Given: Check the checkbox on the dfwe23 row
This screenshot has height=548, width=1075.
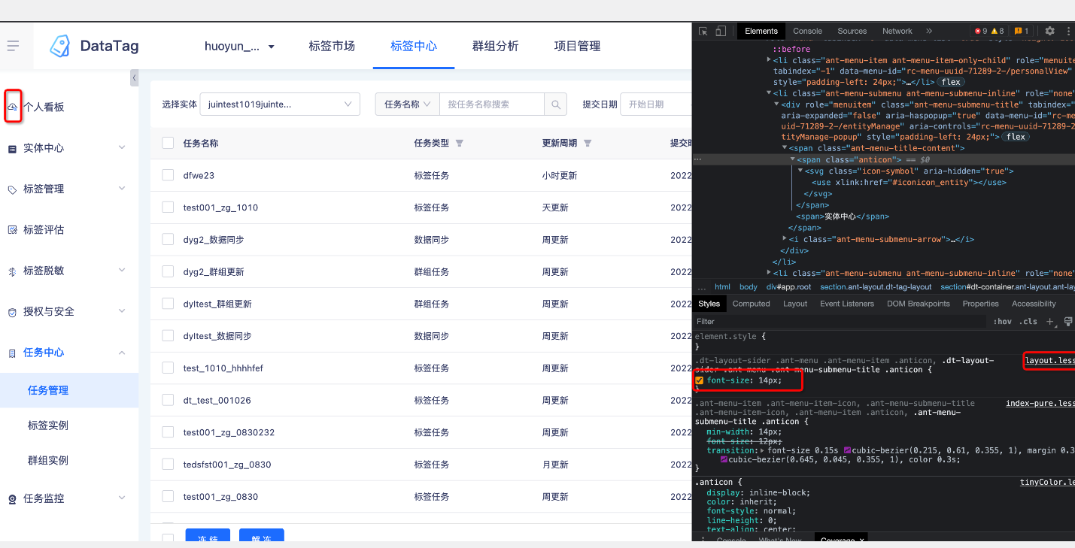Looking at the screenshot, I should 167,174.
